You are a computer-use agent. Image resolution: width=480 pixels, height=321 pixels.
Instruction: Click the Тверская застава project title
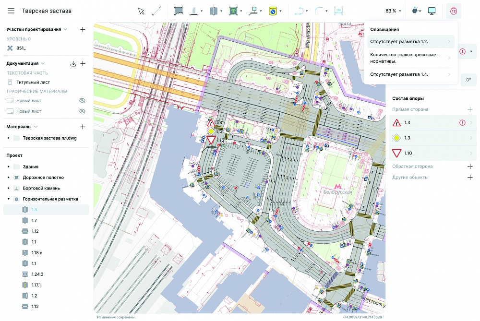(47, 11)
